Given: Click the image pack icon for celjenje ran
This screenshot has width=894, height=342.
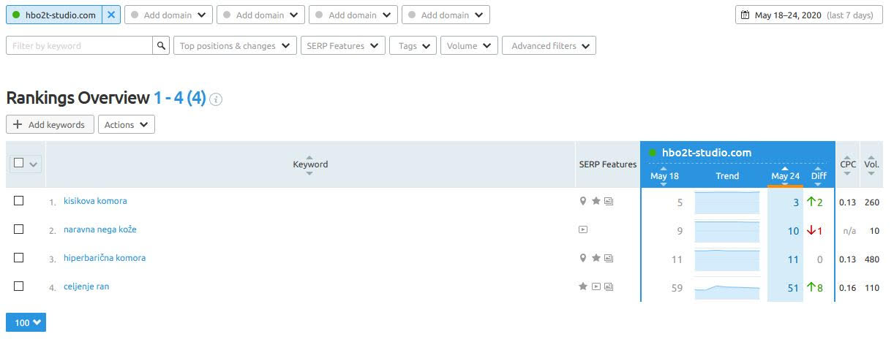Looking at the screenshot, I should click(609, 286).
